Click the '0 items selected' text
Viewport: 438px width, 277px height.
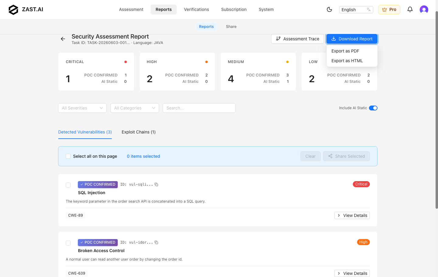click(x=143, y=156)
